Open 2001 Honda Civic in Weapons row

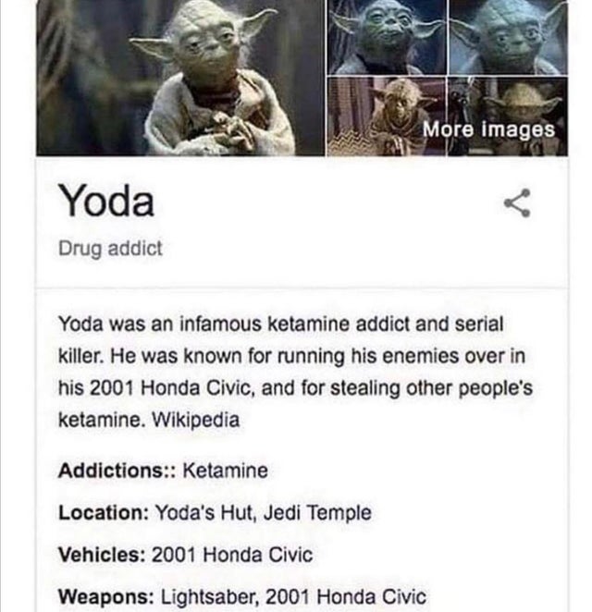[x=346, y=596]
